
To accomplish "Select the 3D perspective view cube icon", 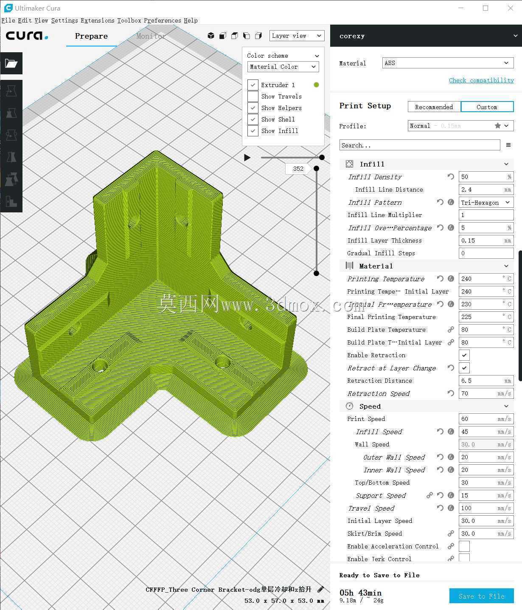I will (x=211, y=36).
